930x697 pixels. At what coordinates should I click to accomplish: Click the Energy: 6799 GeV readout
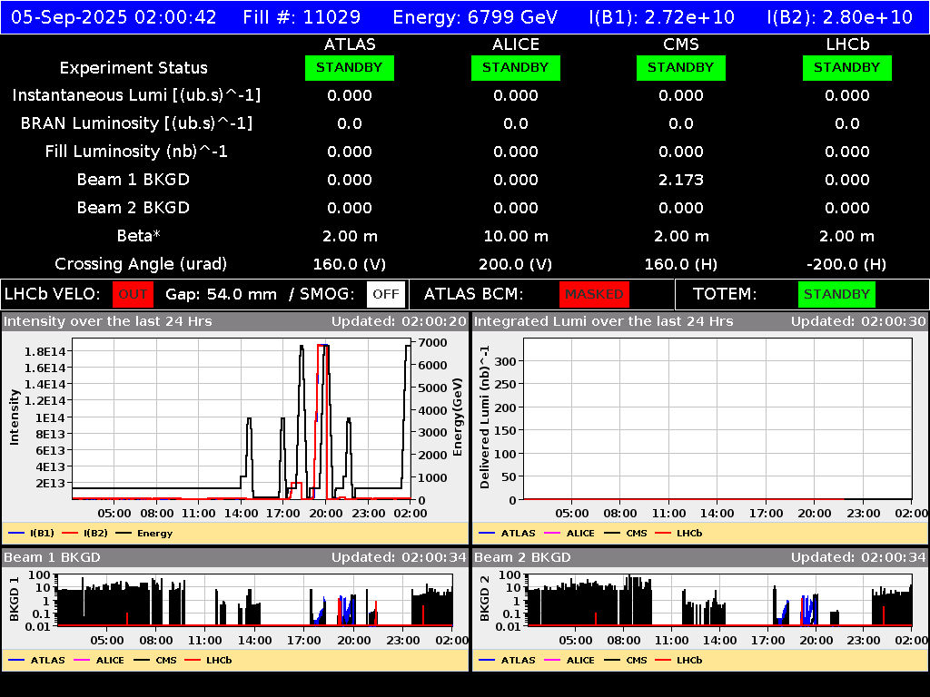pyautogui.click(x=475, y=17)
